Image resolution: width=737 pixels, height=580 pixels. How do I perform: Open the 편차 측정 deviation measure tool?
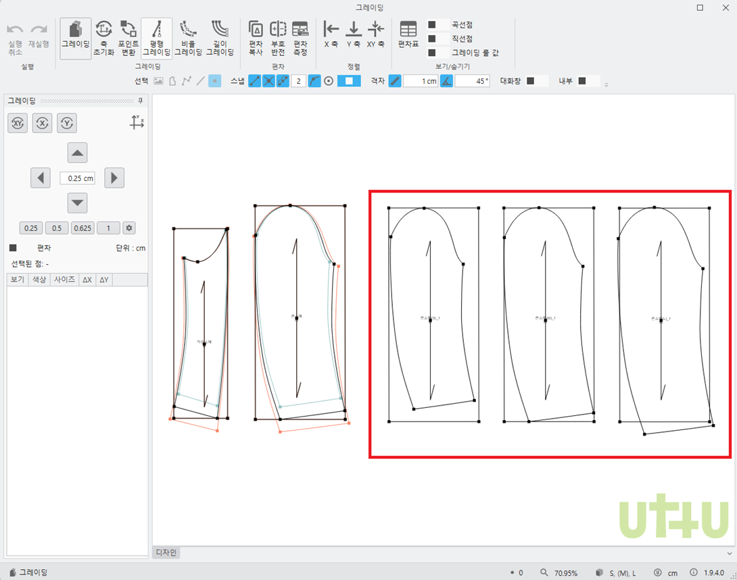pos(300,38)
